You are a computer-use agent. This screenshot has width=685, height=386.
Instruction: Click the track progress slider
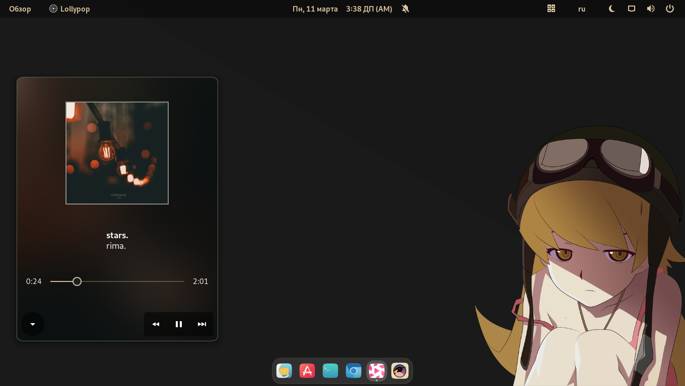pyautogui.click(x=117, y=281)
